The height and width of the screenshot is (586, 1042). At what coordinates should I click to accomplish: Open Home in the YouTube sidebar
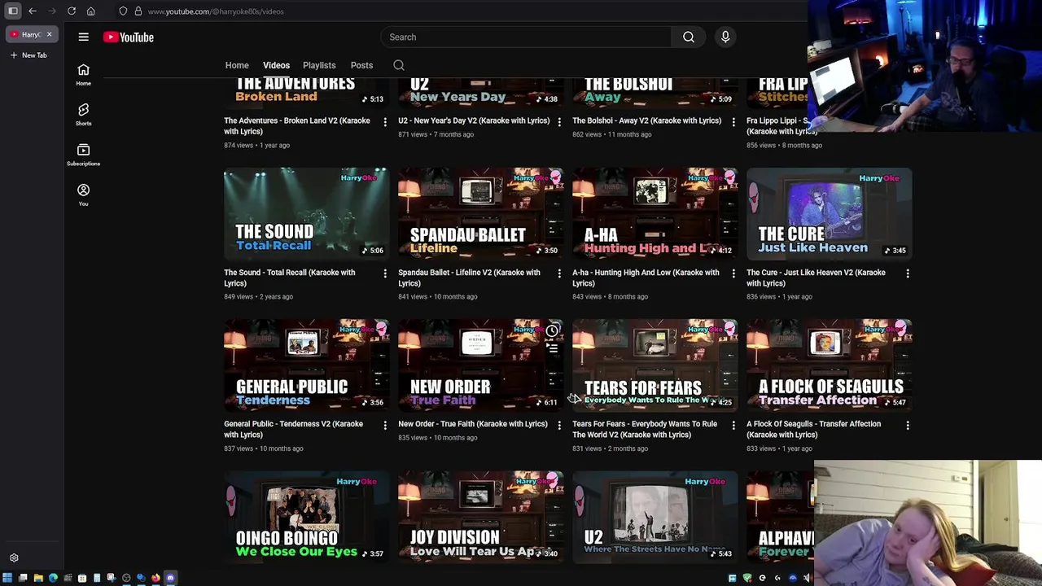click(x=83, y=75)
